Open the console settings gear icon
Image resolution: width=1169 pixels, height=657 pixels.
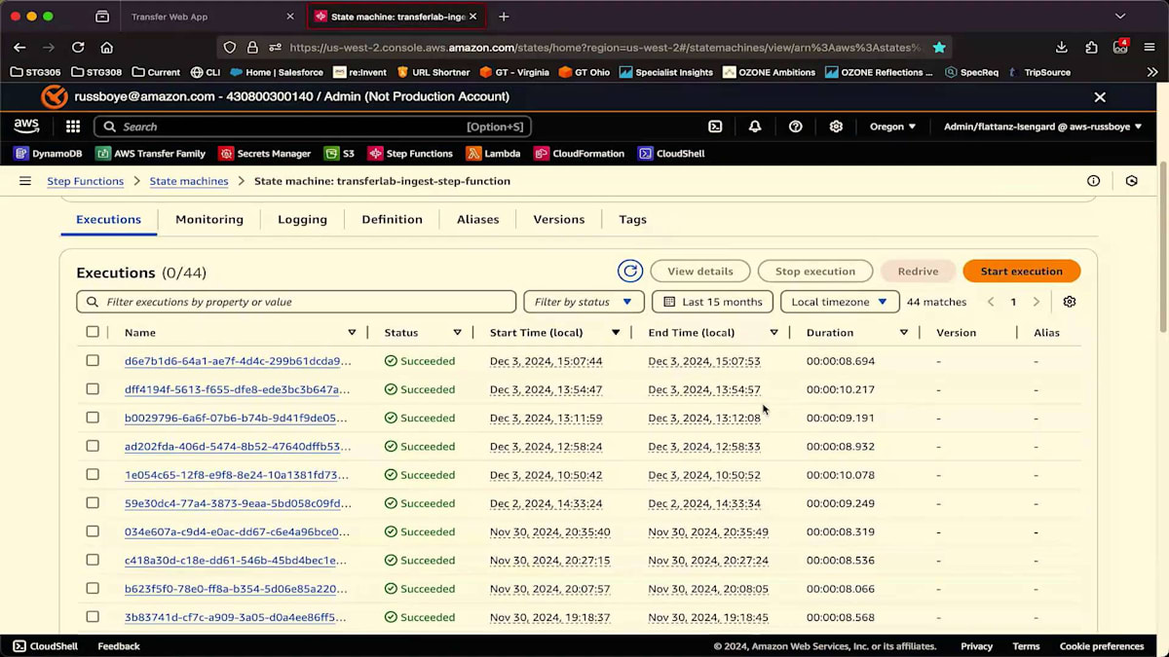836,127
